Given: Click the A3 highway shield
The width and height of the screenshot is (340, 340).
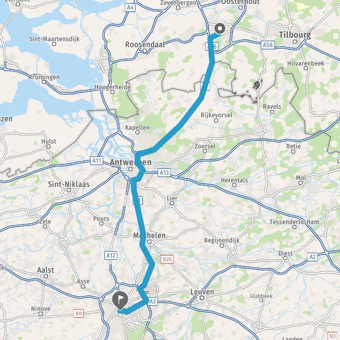Looking at the screenshot, I should click(x=152, y=301).
